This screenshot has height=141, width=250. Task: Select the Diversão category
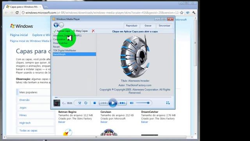[24, 100]
